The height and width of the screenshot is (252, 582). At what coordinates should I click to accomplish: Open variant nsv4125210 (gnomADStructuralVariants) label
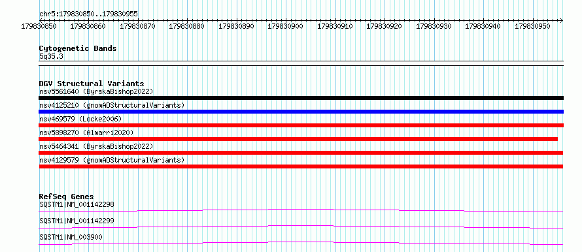tap(112, 105)
